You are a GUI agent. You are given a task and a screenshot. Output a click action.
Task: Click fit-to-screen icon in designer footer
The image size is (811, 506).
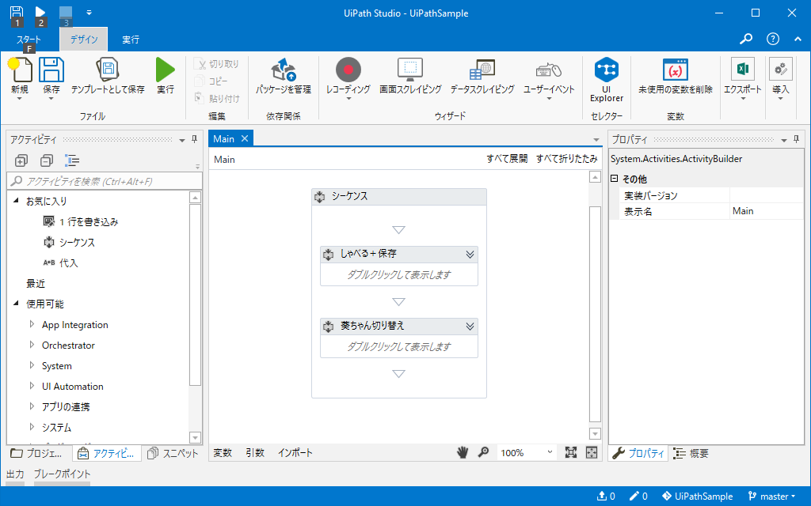tap(570, 452)
